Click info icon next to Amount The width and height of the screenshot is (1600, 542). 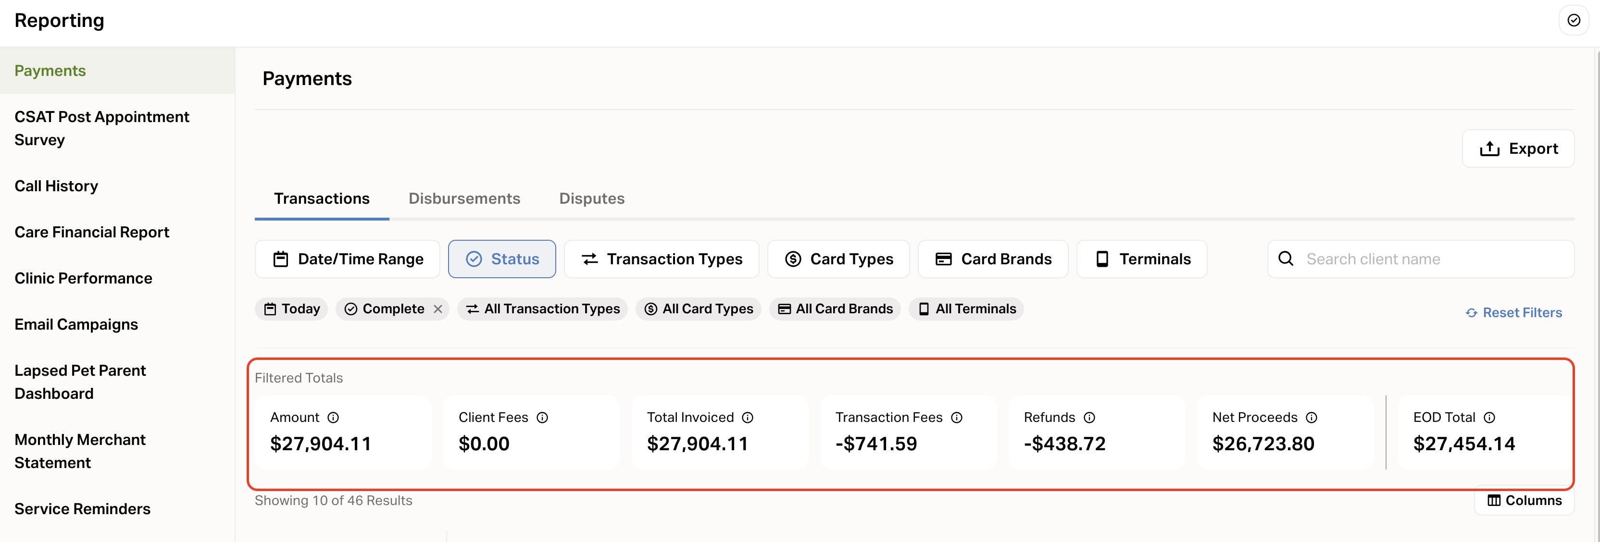click(334, 417)
